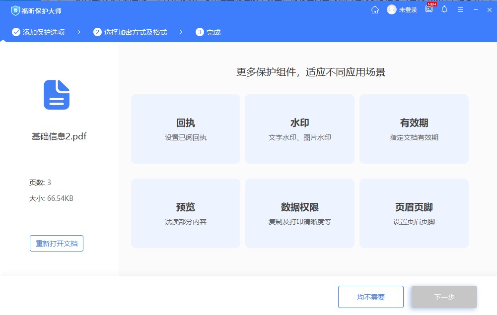
Task: Click the 重新打开文档 button
Action: [57, 244]
